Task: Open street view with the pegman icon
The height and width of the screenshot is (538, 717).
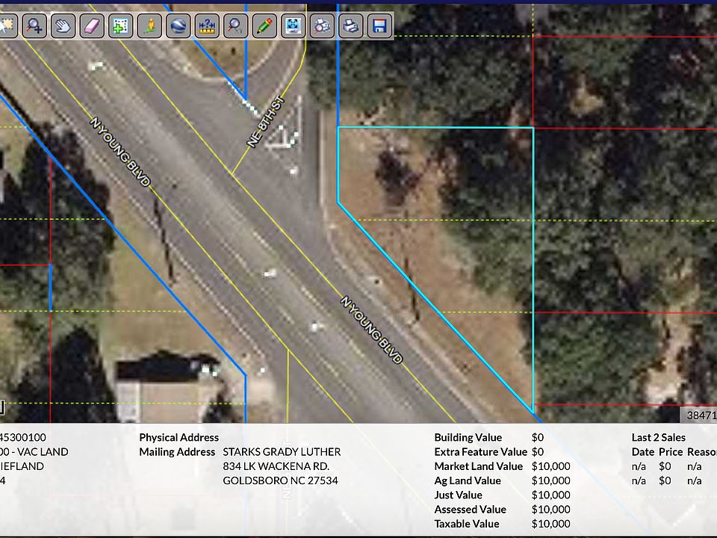Action: 149,26
